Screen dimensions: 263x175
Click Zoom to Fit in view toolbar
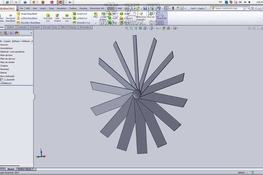click(127, 28)
